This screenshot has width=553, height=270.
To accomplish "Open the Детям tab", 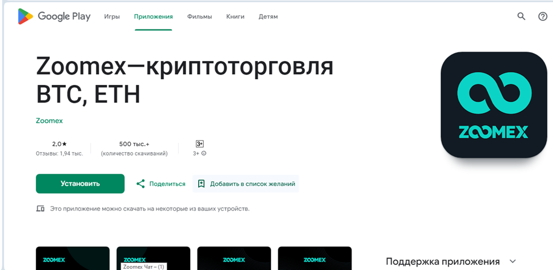I will [x=268, y=16].
